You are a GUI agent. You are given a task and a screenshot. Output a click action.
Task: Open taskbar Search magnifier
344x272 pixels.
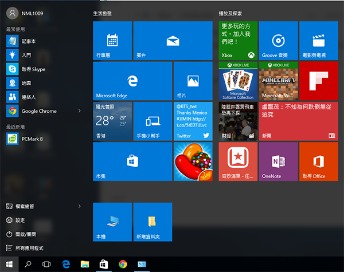click(x=28, y=265)
